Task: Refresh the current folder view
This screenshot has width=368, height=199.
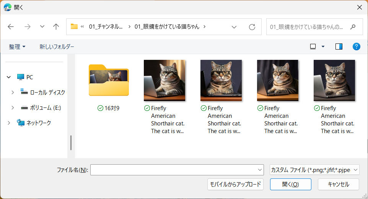Action: 252,27
